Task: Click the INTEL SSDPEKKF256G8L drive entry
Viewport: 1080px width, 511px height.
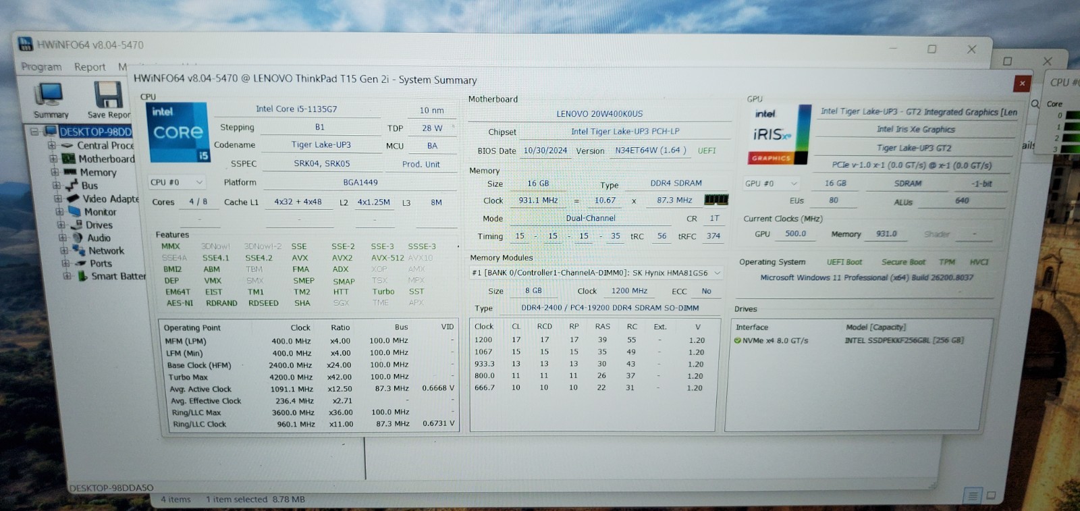Action: 904,340
